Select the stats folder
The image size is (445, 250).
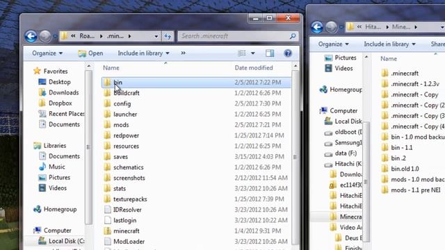pyautogui.click(x=196, y=188)
